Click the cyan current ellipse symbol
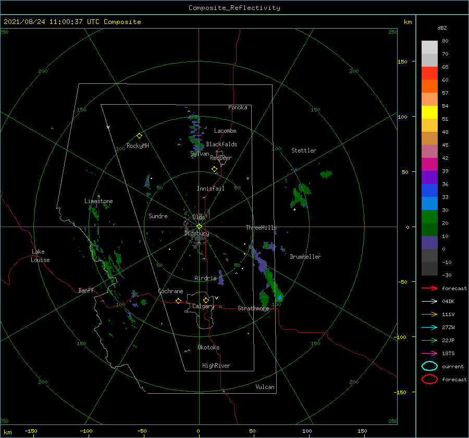Screen dimensions: 469x438 tap(429, 366)
